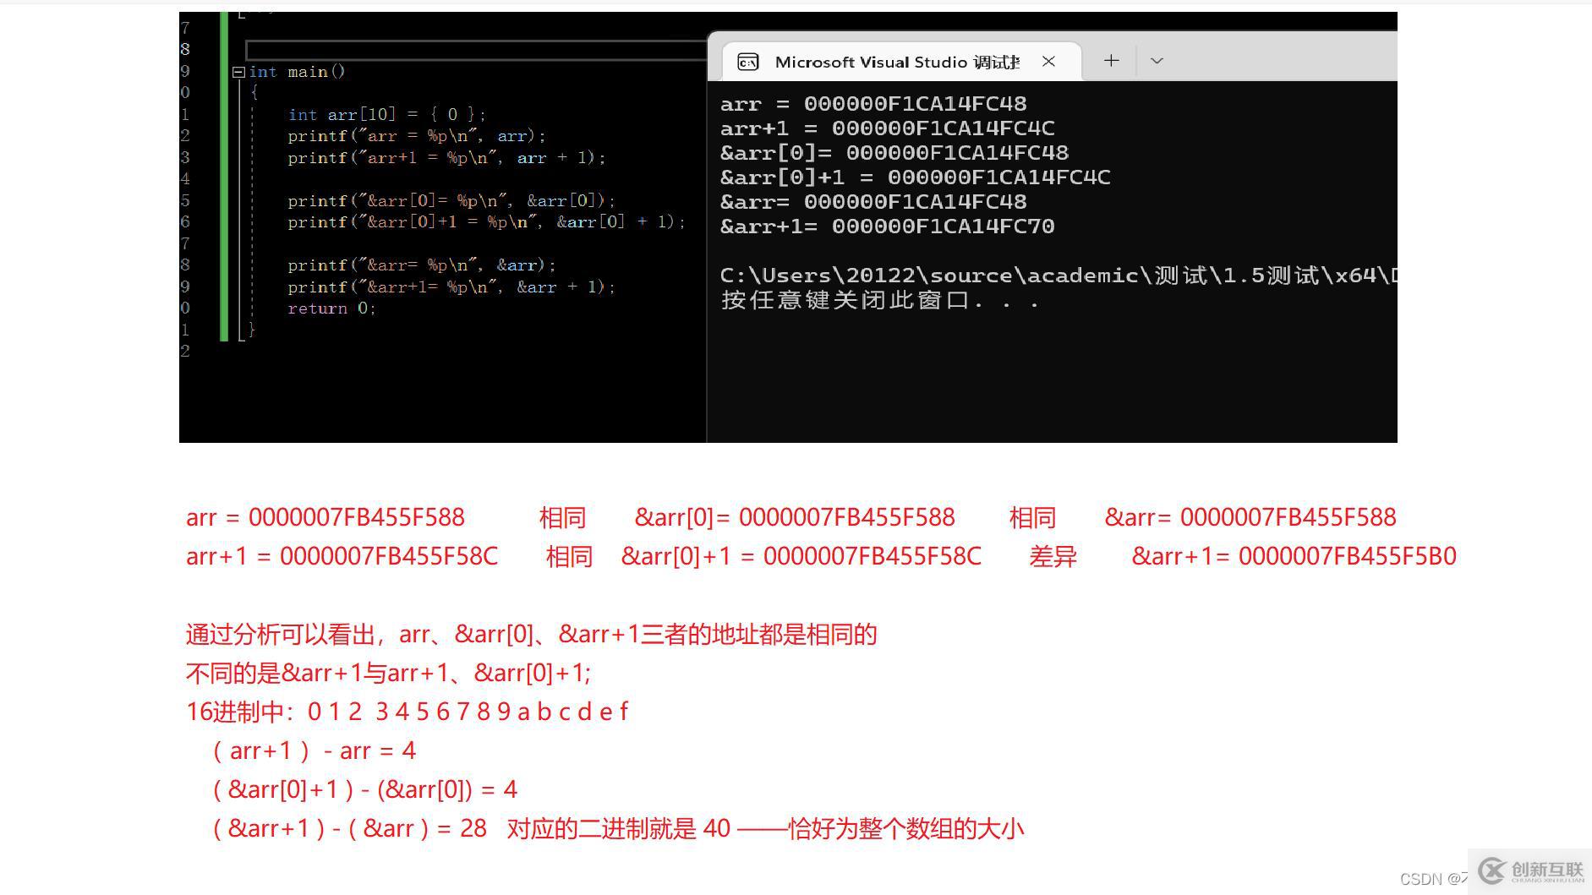Open a new terminal tab with plus button
The height and width of the screenshot is (895, 1592).
point(1112,61)
